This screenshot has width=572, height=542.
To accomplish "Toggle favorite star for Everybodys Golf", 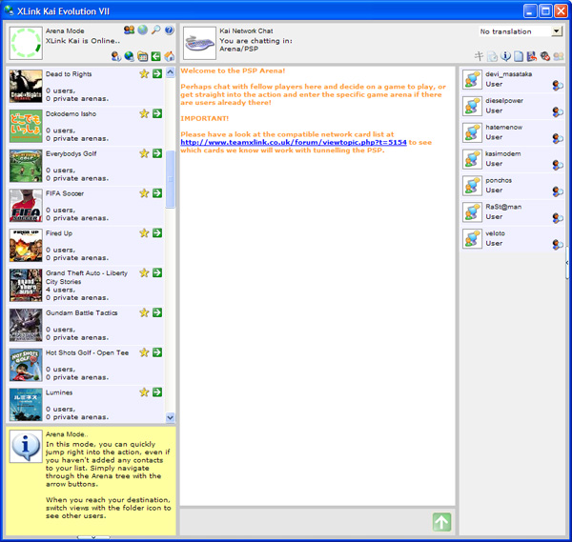I will (144, 153).
